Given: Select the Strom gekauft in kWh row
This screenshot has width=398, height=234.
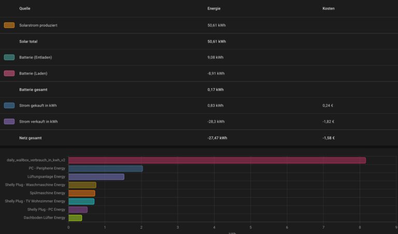Looking at the screenshot, I should [x=199, y=105].
